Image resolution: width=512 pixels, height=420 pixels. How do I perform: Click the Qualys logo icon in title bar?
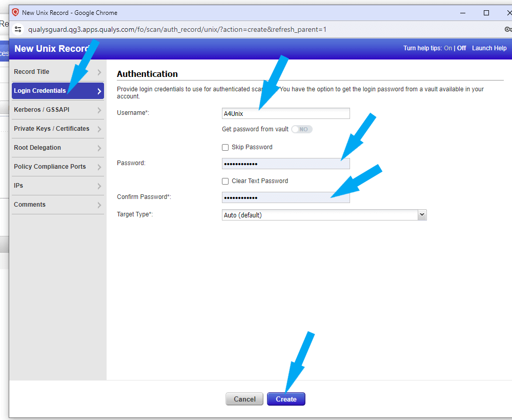[x=15, y=12]
